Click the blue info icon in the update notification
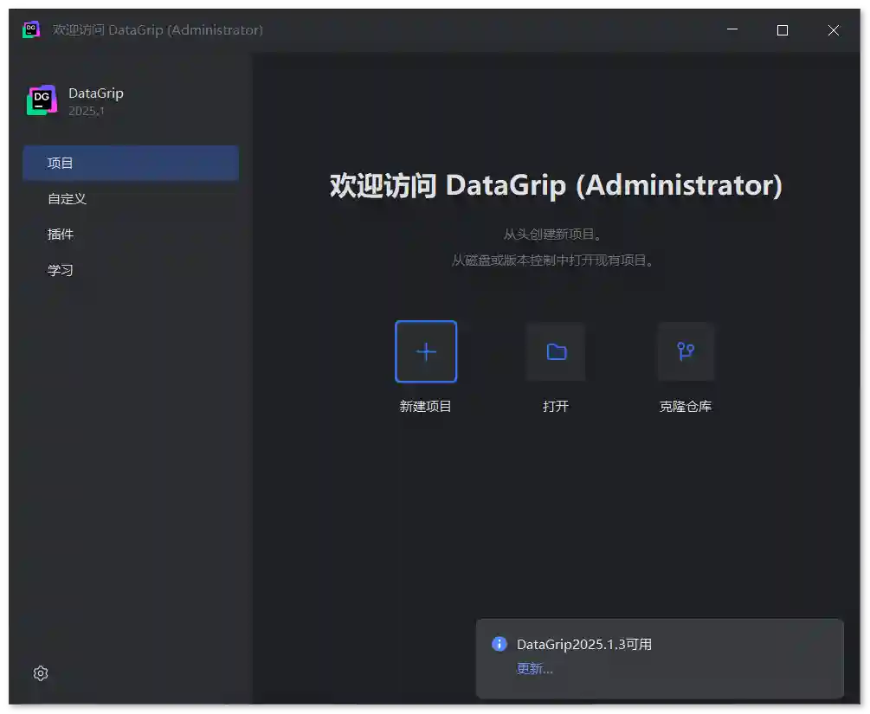Image resolution: width=870 pixels, height=714 pixels. 499,644
